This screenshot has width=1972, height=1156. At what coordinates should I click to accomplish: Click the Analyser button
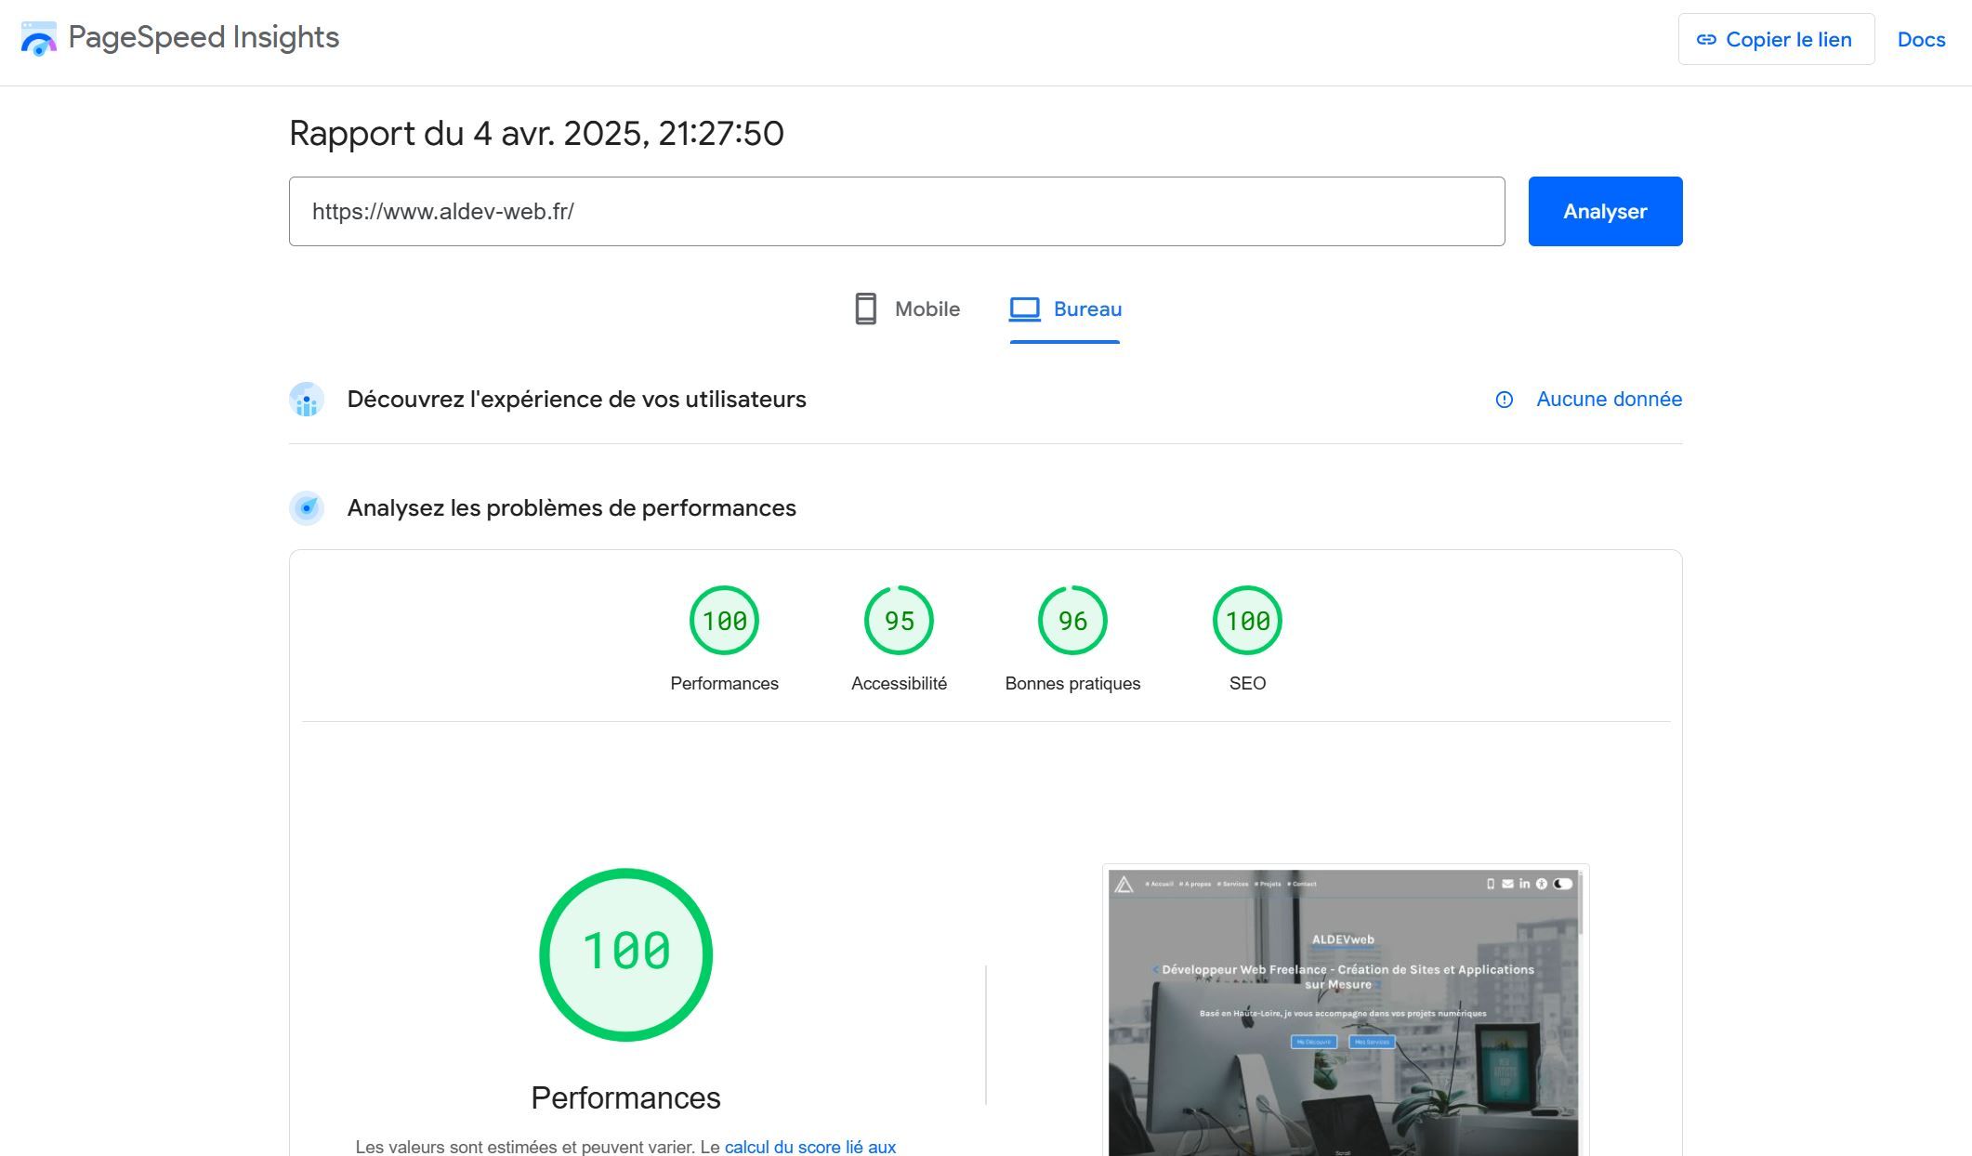pos(1605,211)
